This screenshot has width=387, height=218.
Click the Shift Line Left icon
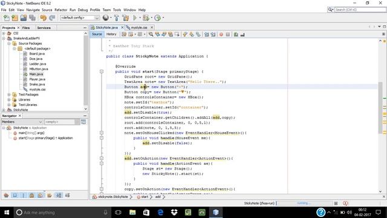[207, 35]
